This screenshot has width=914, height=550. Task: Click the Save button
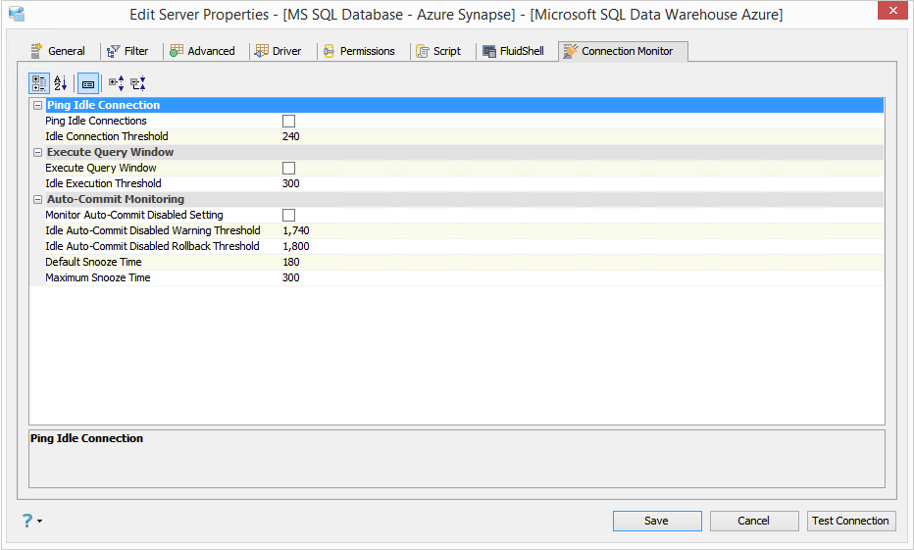click(x=656, y=521)
